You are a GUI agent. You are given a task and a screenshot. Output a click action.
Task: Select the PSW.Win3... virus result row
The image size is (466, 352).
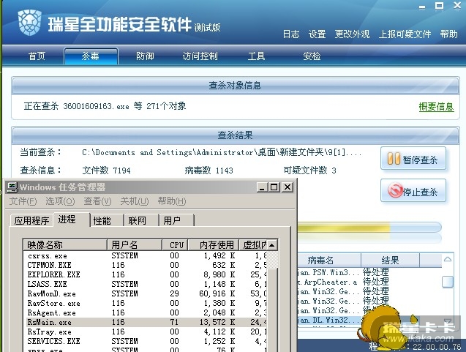369,272
